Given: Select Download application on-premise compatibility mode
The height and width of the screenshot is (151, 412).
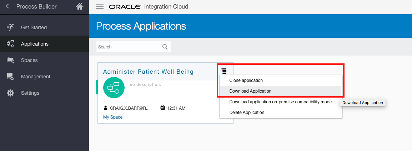Looking at the screenshot, I should [280, 102].
